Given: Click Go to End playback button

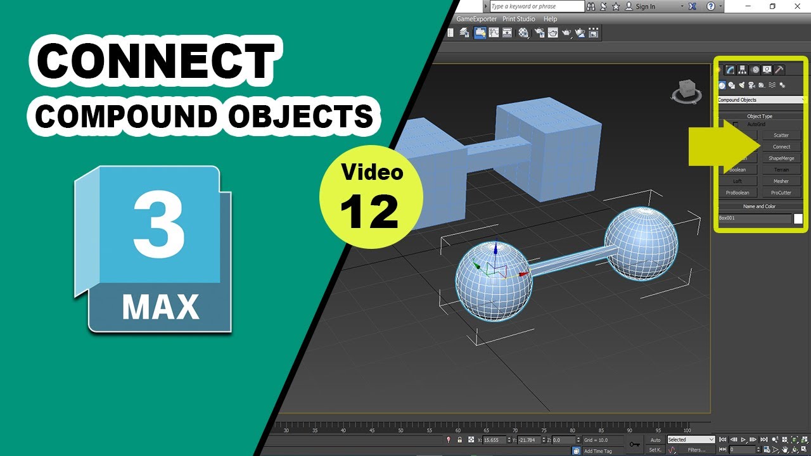Looking at the screenshot, I should (x=764, y=440).
